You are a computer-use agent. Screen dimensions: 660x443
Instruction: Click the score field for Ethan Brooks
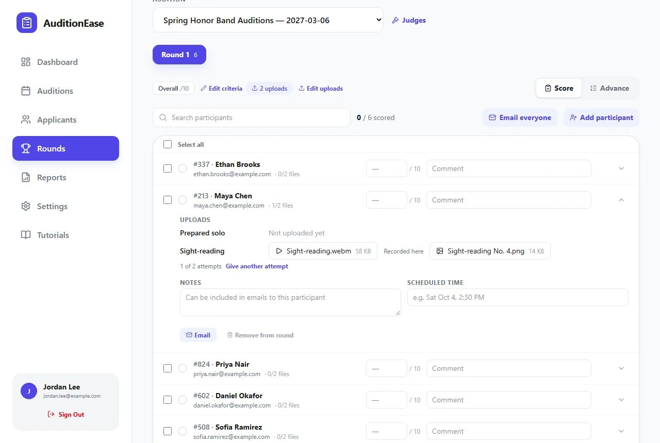387,168
